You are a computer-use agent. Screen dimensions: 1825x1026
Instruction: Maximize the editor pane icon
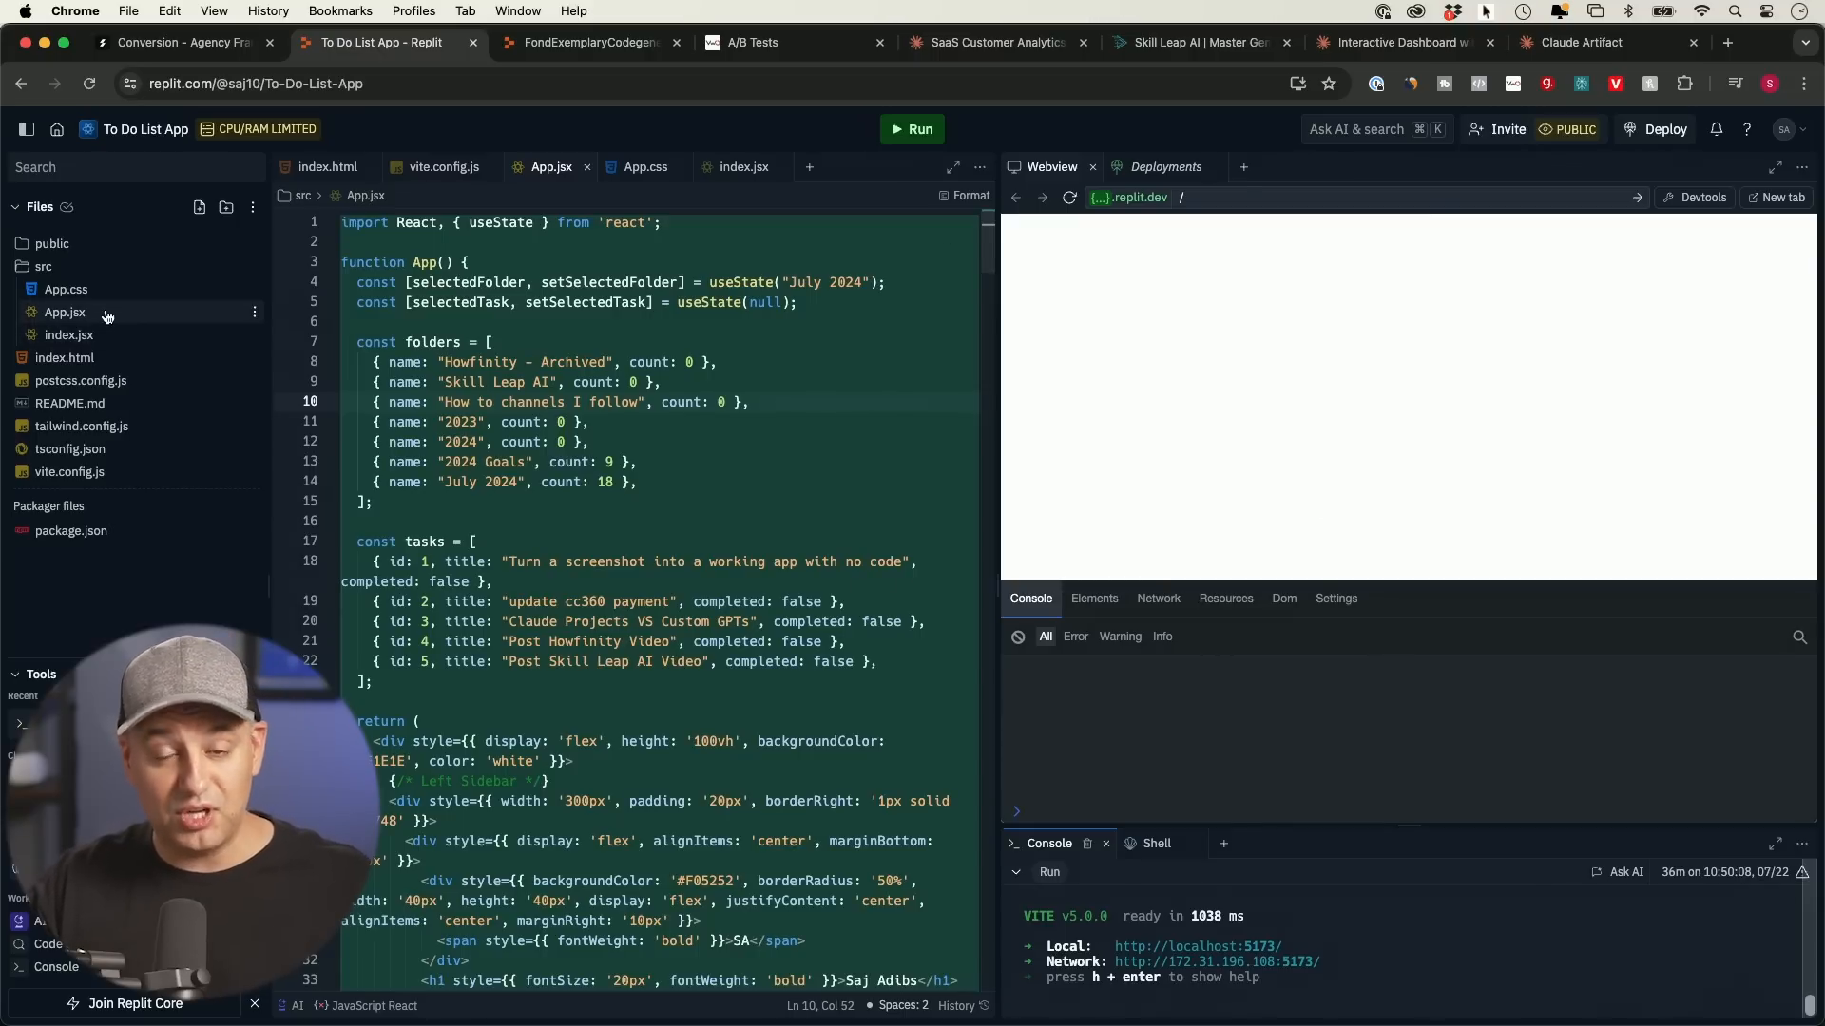coord(952,167)
